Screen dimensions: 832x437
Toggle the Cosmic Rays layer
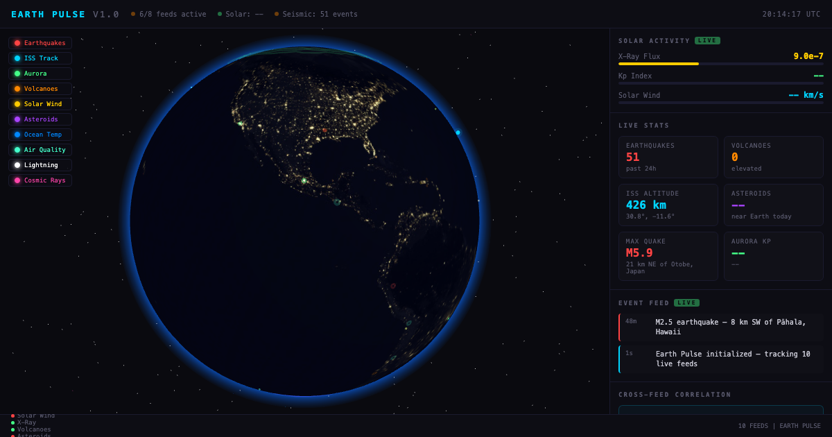(x=40, y=180)
